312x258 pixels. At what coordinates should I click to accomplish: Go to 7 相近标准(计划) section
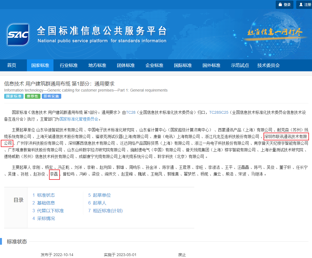tap(106, 211)
